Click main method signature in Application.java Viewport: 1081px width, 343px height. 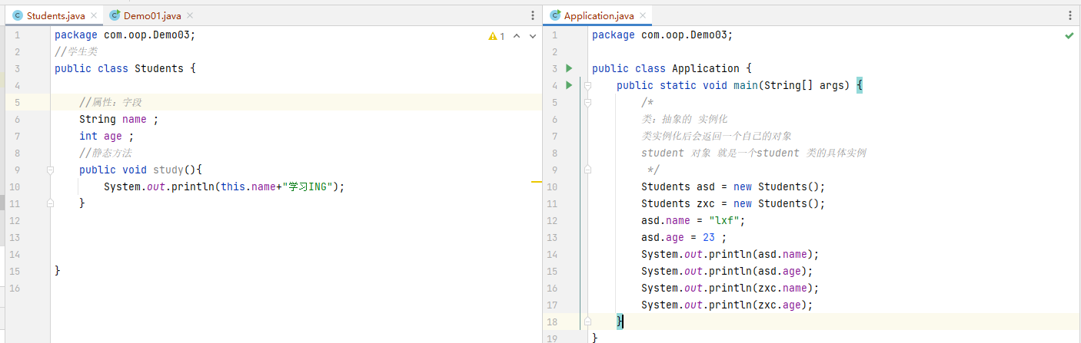pos(740,85)
